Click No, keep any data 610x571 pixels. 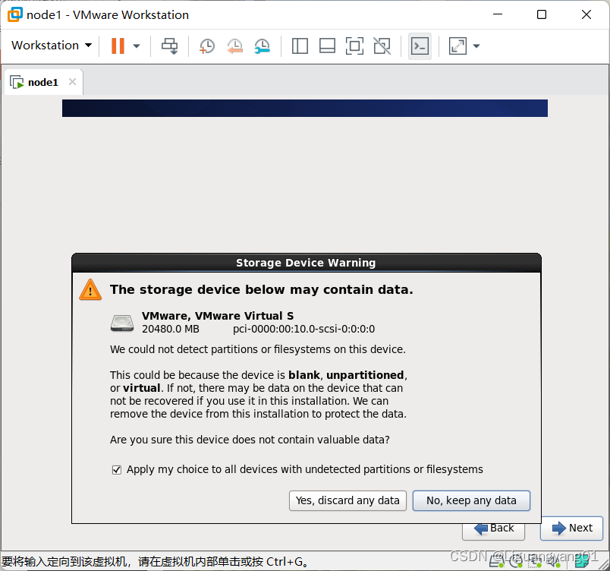click(471, 500)
